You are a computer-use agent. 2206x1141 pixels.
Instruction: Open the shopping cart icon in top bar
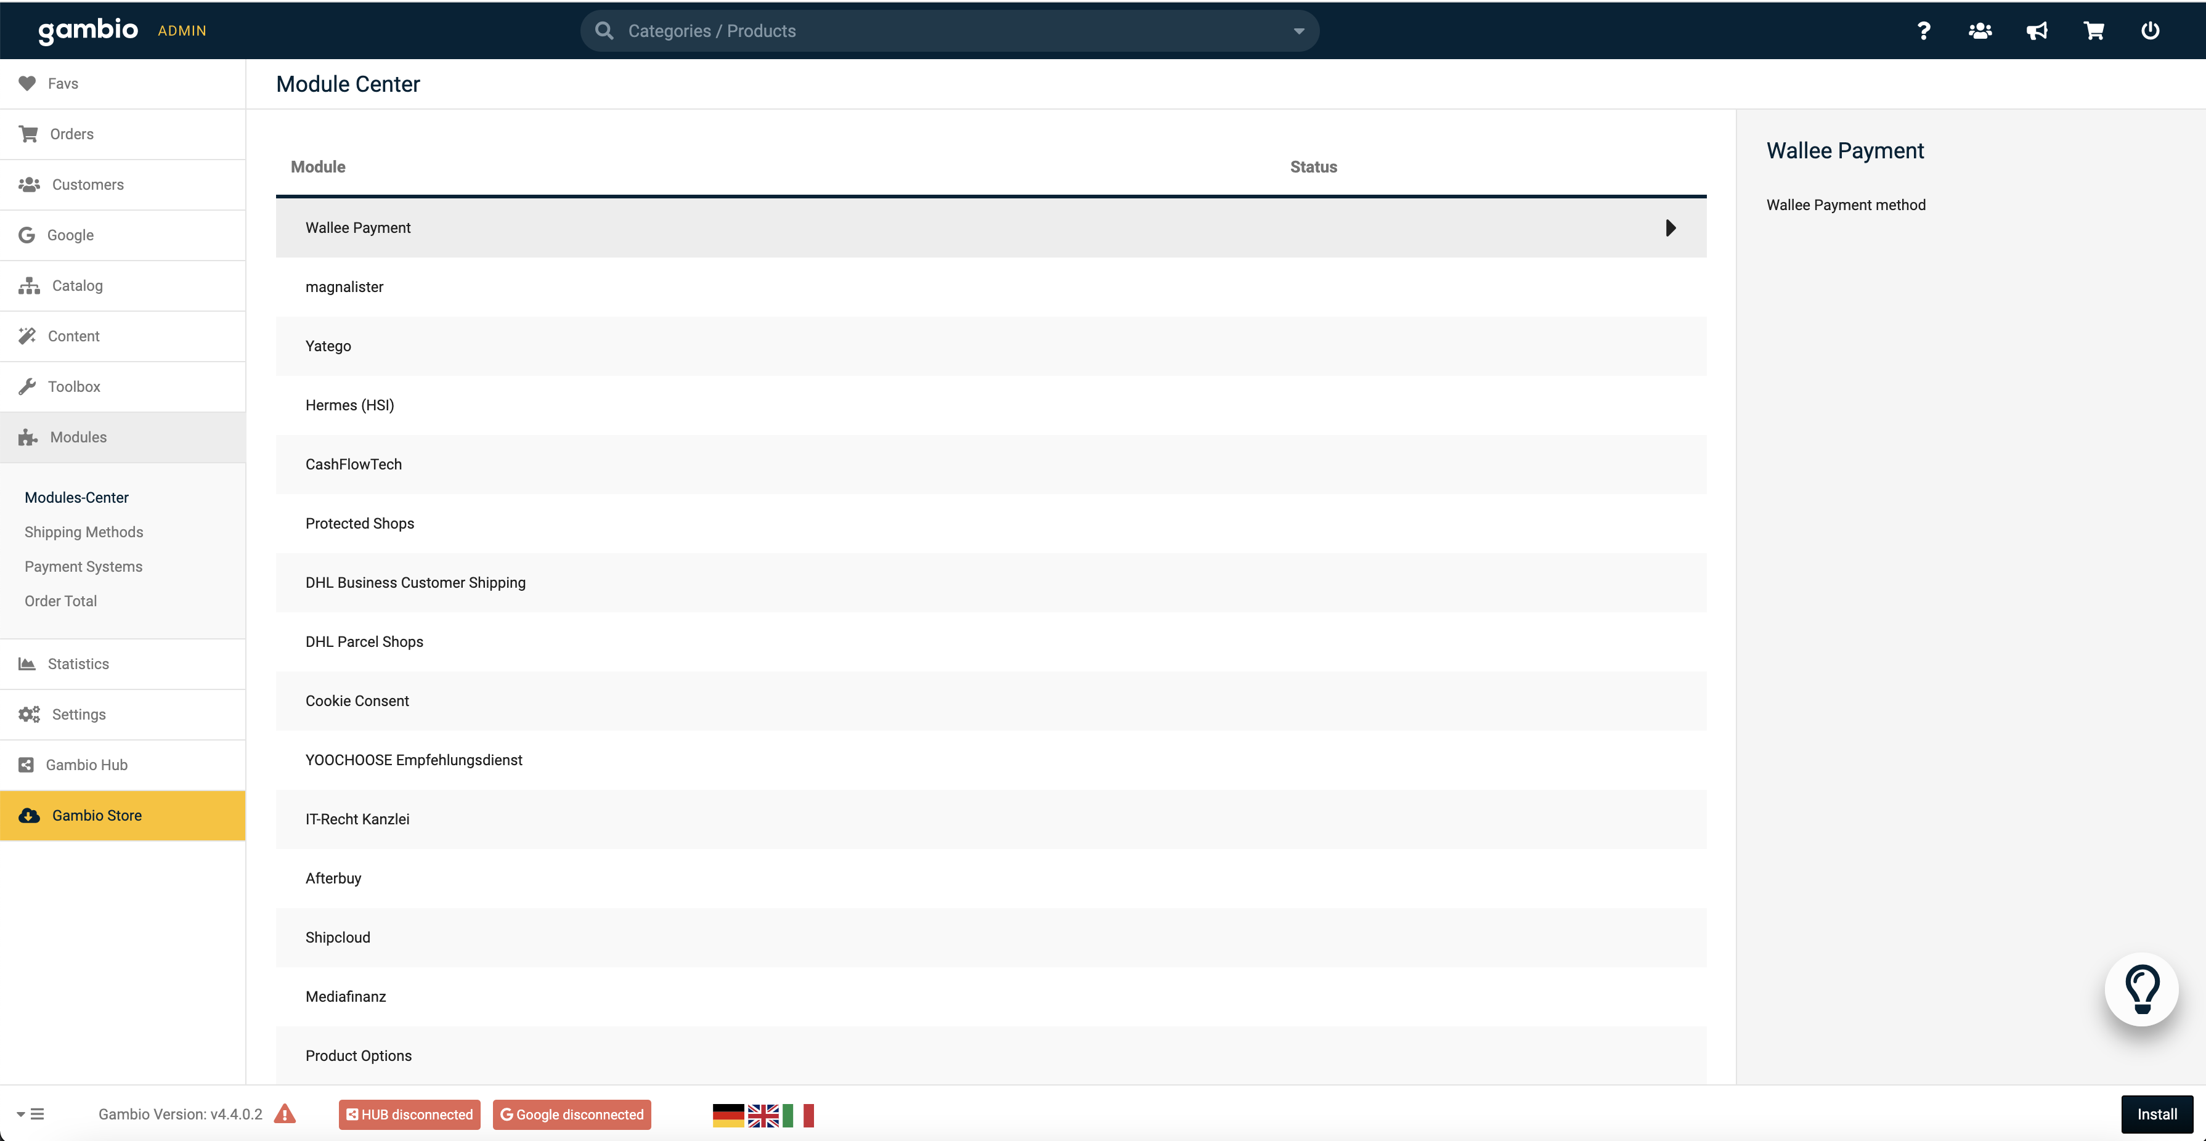coord(2094,31)
